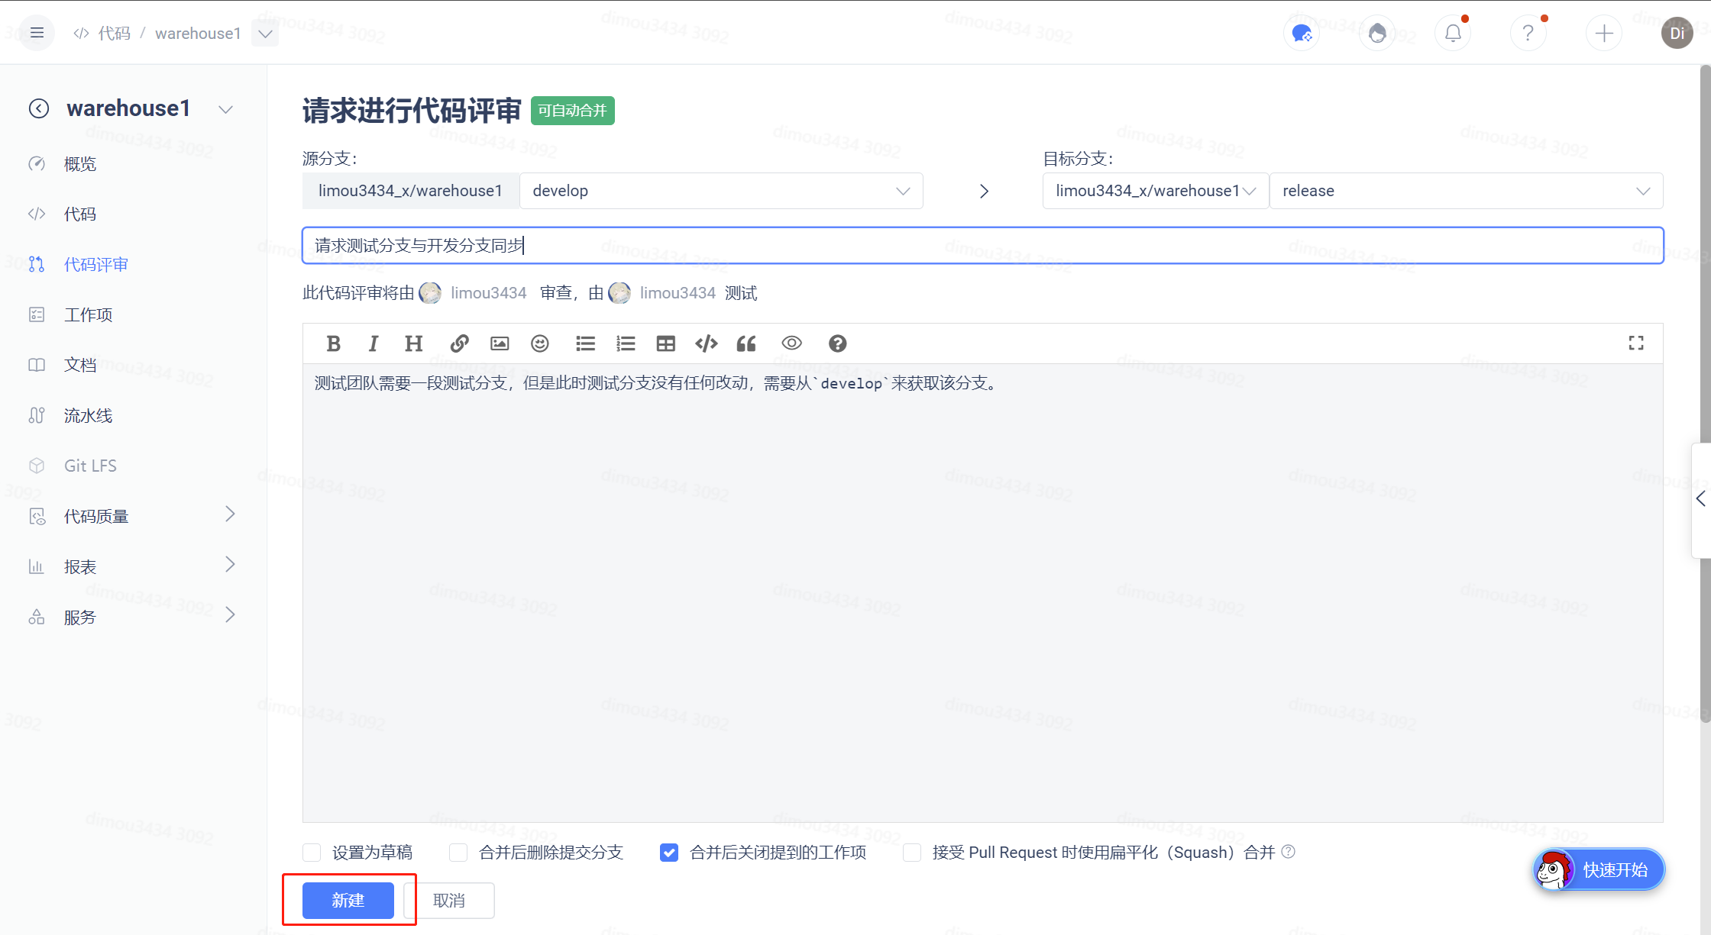Insert a code block in the editor

(x=706, y=343)
